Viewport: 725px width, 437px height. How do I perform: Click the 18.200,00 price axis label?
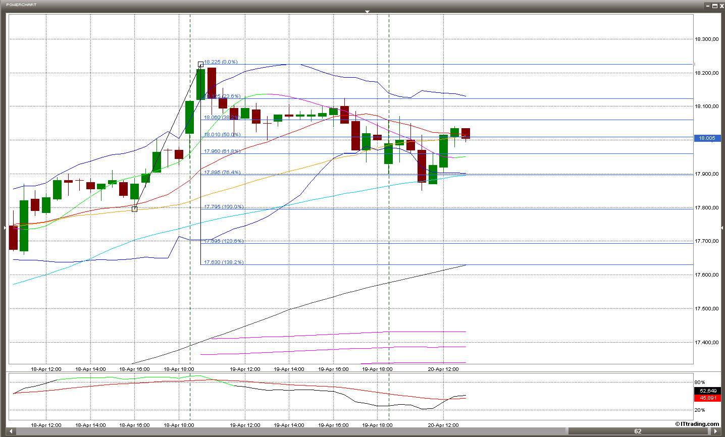707,73
